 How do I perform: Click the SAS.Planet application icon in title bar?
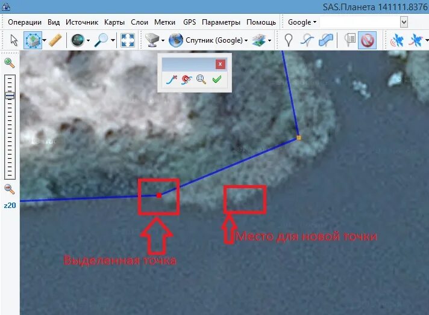point(6,7)
